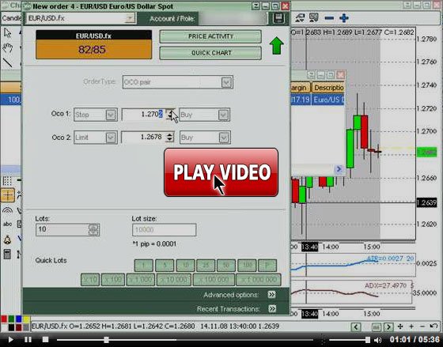This screenshot has width=443, height=347.
Task: Select the arrow pointer tool
Action: click(x=8, y=33)
